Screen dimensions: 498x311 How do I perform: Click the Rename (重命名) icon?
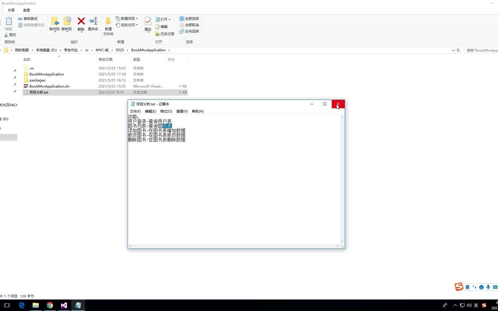tap(93, 24)
